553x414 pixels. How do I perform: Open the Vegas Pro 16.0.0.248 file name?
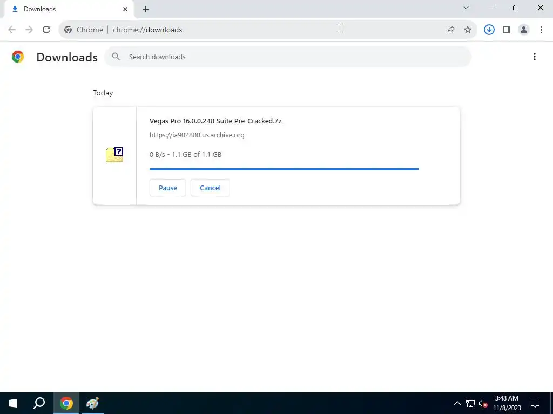click(x=215, y=121)
